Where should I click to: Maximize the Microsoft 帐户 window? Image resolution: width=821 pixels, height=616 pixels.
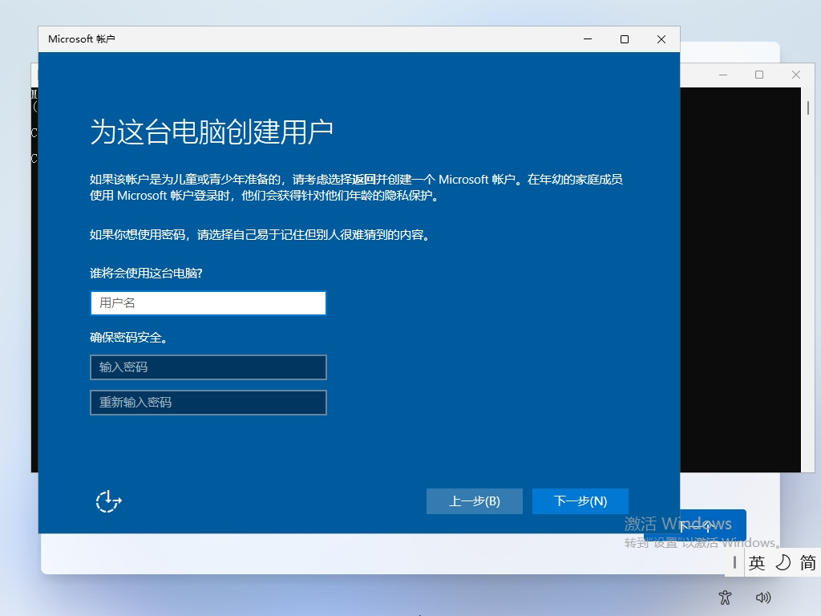[624, 39]
